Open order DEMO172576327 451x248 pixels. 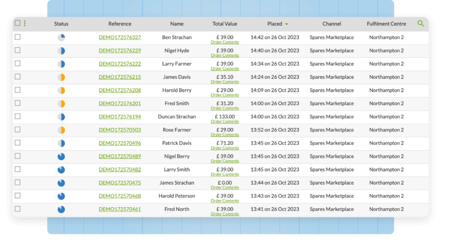(120, 37)
